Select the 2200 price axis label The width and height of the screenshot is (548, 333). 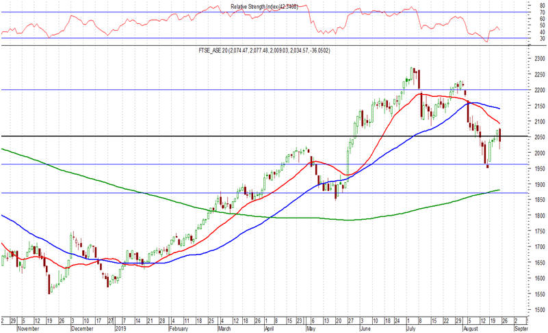coord(540,90)
